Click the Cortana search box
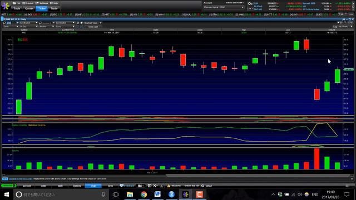 pyautogui.click(x=61, y=194)
